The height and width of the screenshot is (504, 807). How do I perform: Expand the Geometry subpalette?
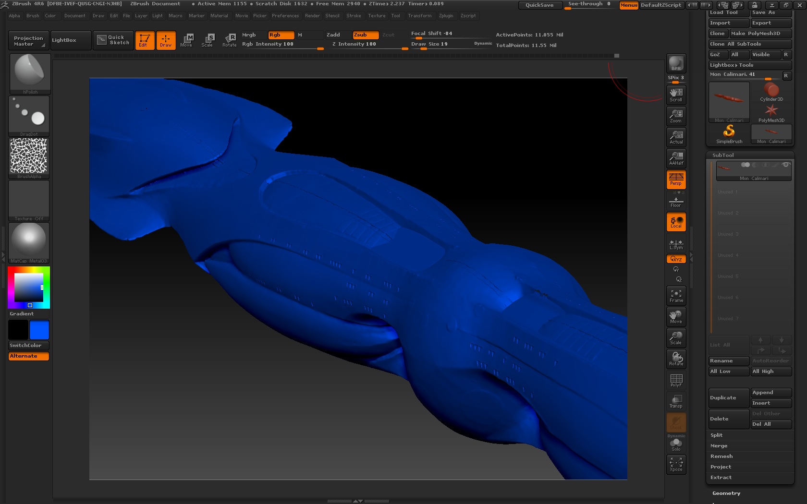(726, 493)
